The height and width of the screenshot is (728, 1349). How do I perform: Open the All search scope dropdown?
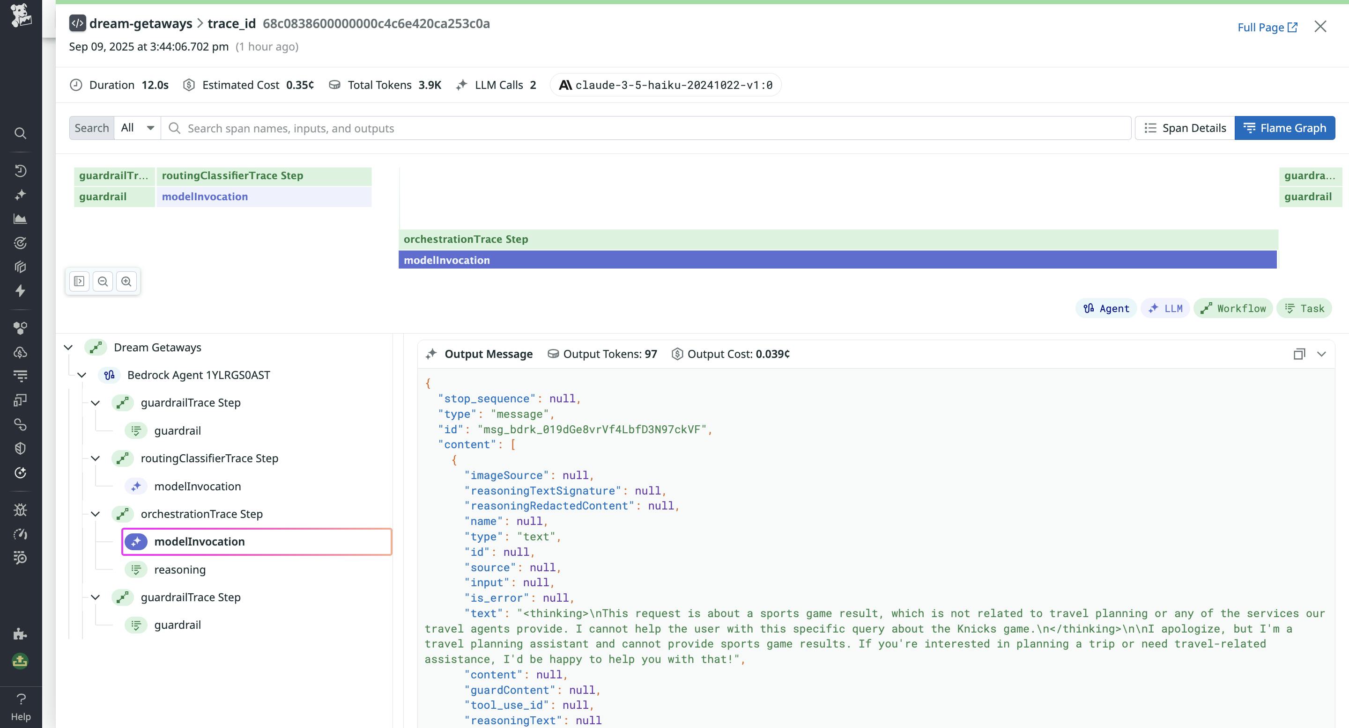pos(137,128)
